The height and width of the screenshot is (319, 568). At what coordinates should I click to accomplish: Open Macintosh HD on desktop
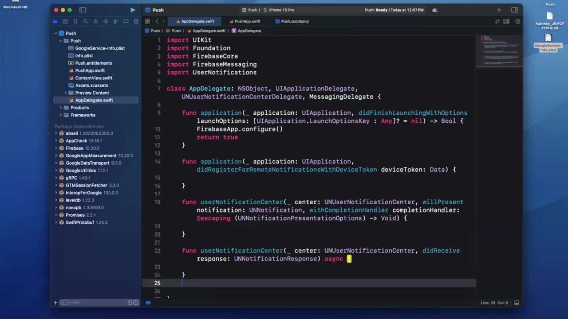pyautogui.click(x=15, y=5)
